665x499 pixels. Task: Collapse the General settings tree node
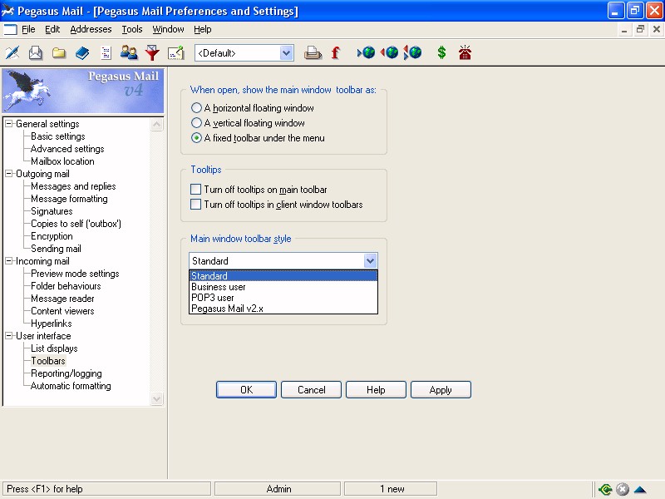9,123
